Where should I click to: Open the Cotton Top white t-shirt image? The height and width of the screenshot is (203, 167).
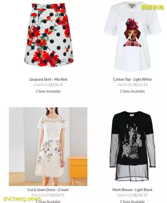click(132, 37)
